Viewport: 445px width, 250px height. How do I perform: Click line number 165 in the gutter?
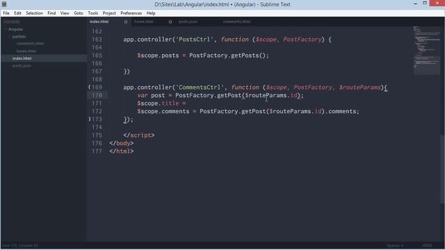click(x=97, y=56)
